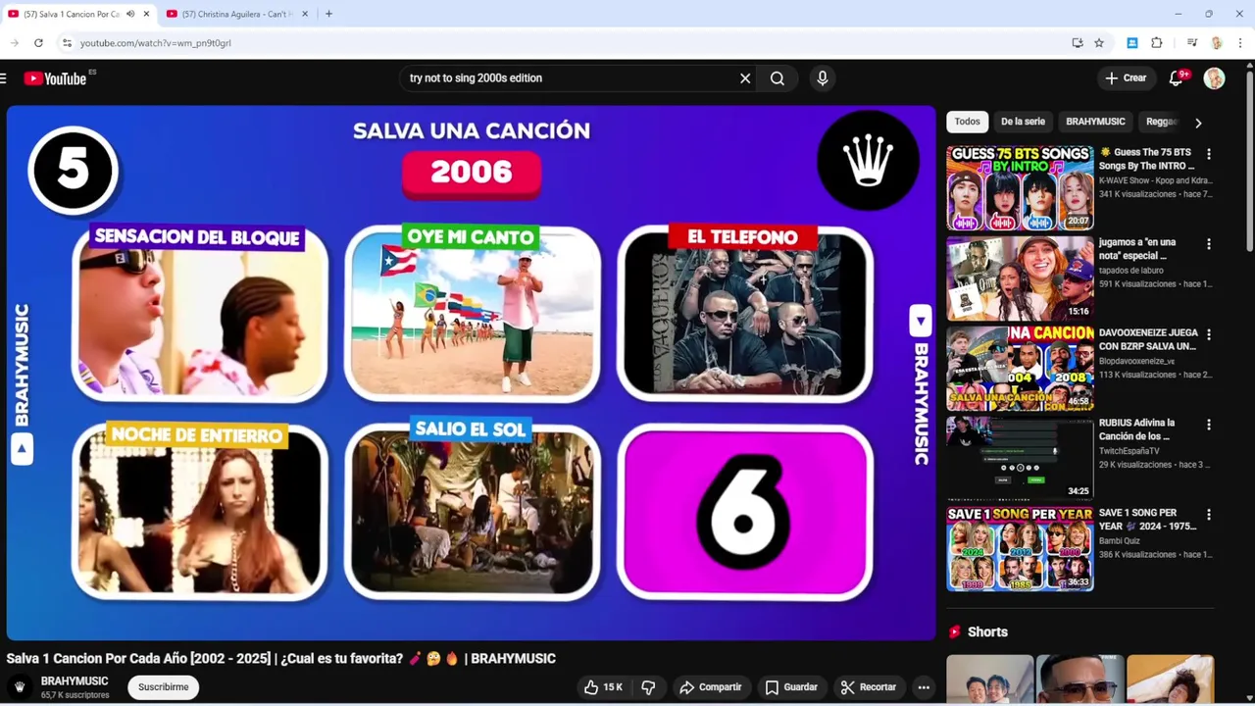Image resolution: width=1255 pixels, height=706 pixels.
Task: Share with the Compartir button
Action: point(711,687)
